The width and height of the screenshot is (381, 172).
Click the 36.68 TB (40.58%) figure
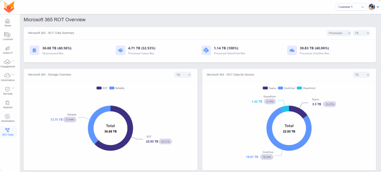(57, 48)
